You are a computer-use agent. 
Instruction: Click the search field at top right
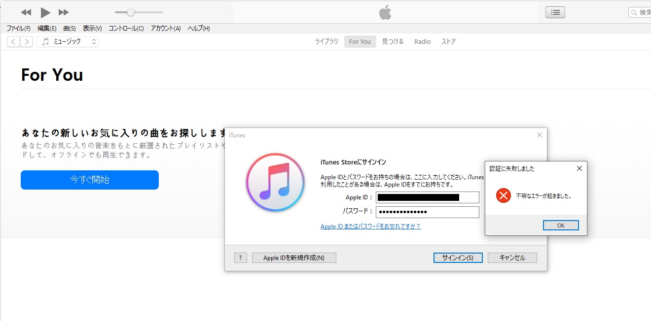[x=640, y=12]
